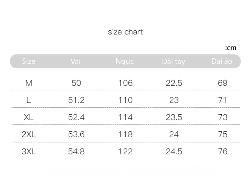Click the ':cm' unit label
The height and width of the screenshot is (196, 250).
tap(231, 48)
